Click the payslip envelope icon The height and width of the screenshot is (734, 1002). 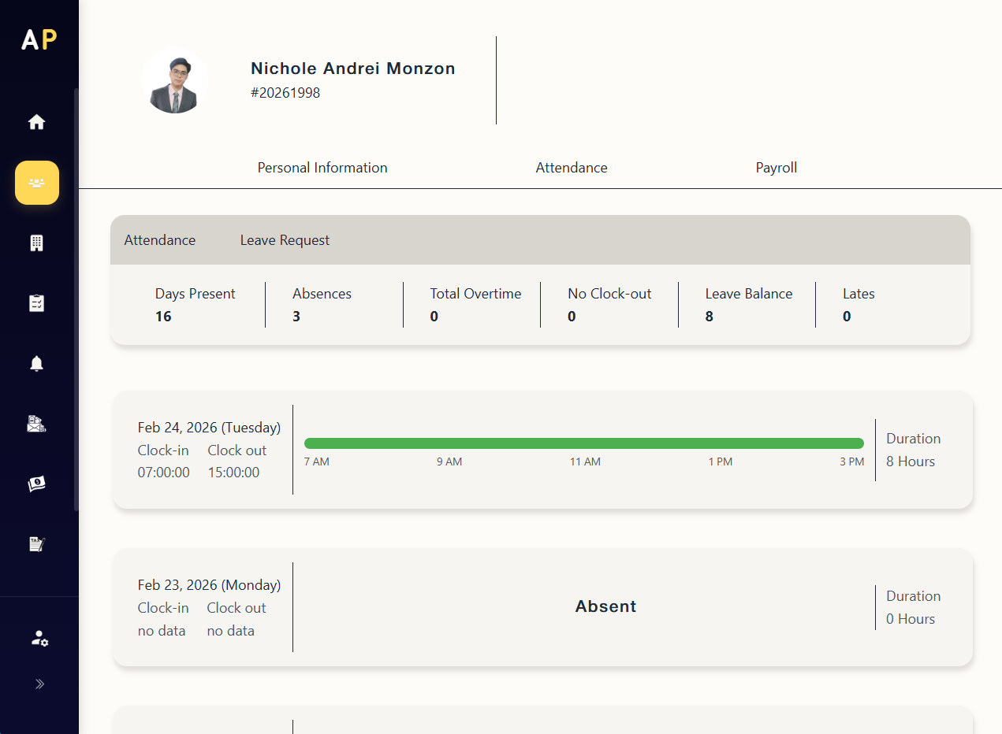[37, 424]
